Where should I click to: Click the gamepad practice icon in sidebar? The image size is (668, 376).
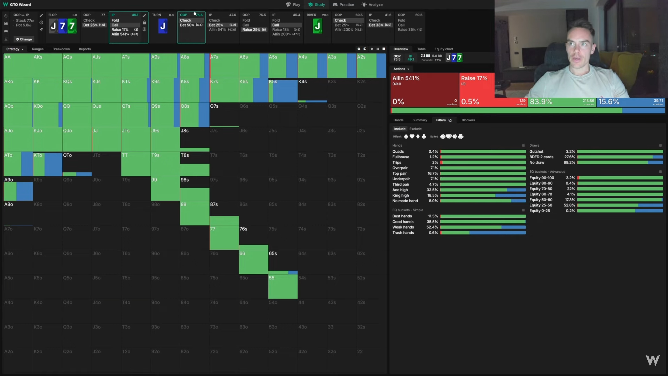pos(6,31)
